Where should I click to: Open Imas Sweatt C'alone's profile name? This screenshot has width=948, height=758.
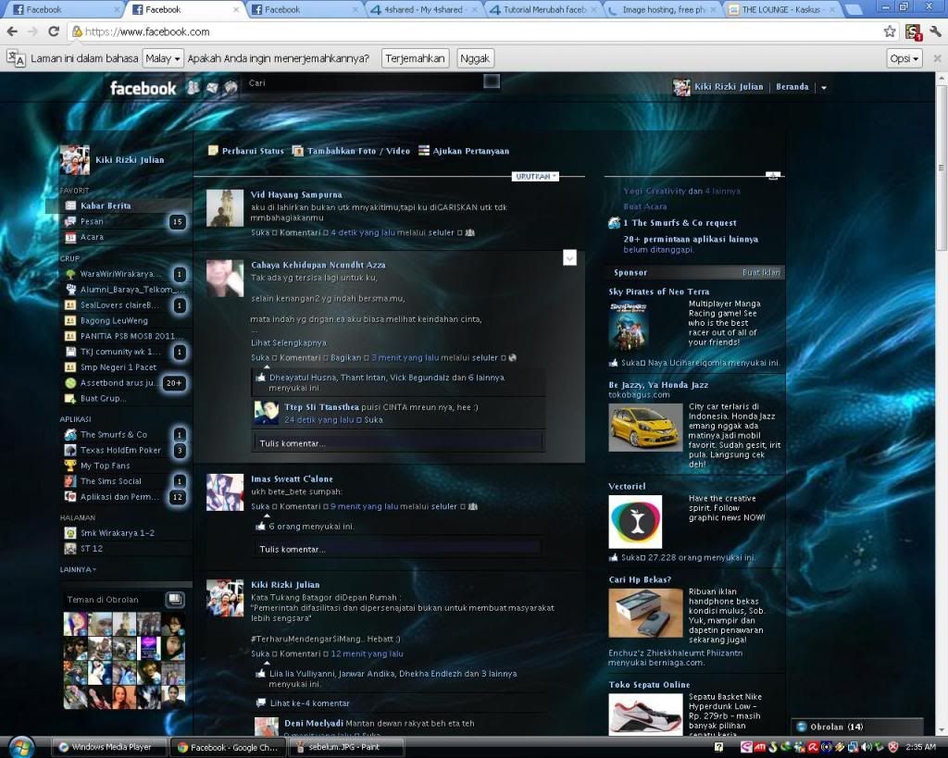coord(292,478)
